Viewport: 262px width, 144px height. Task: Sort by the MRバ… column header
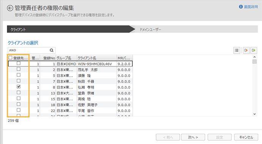click(x=124, y=58)
